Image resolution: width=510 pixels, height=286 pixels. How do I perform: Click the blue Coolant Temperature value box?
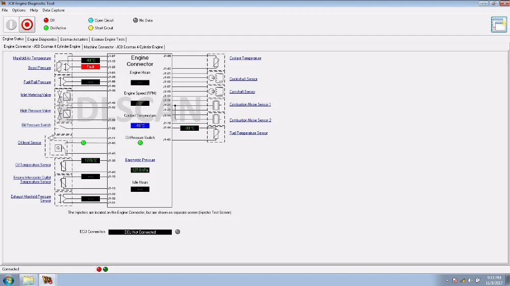click(140, 126)
